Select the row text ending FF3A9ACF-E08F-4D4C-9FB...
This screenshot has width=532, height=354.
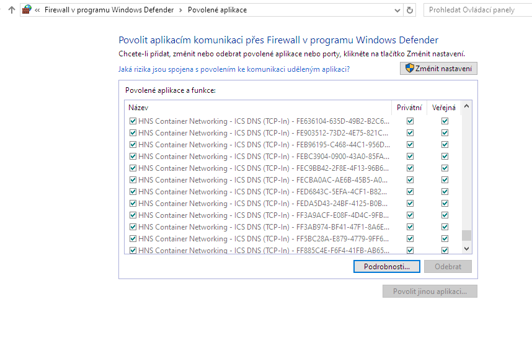pos(264,215)
